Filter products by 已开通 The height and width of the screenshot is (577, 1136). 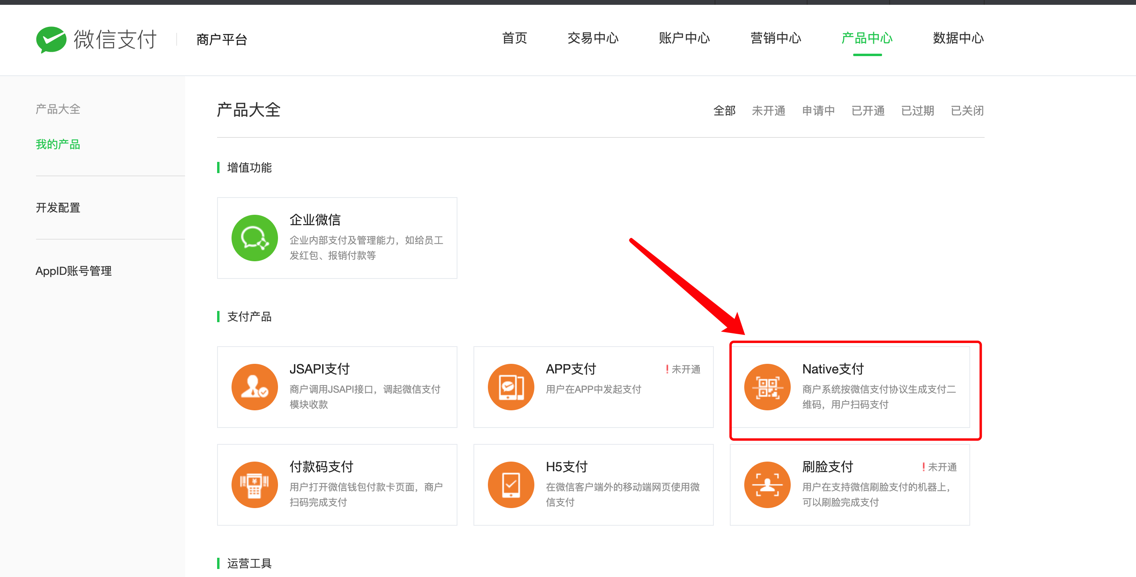click(x=868, y=111)
